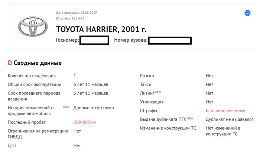
Task: Click the Нет value next to Ограничения на регистрацию
Action: point(77,131)
